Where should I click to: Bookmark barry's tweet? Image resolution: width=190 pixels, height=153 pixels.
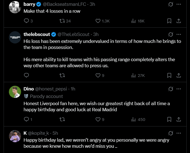click(169, 21)
